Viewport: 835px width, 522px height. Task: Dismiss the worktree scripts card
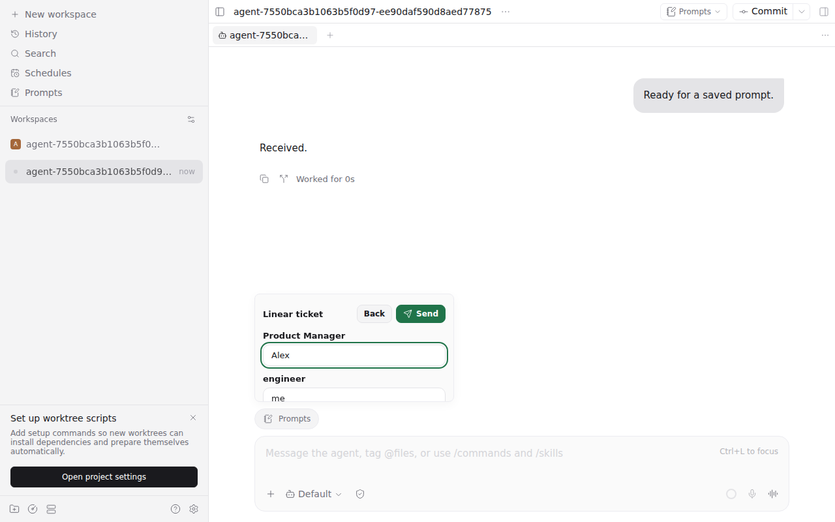pos(193,418)
